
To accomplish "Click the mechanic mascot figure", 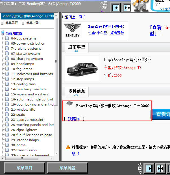I will pos(140,6).
